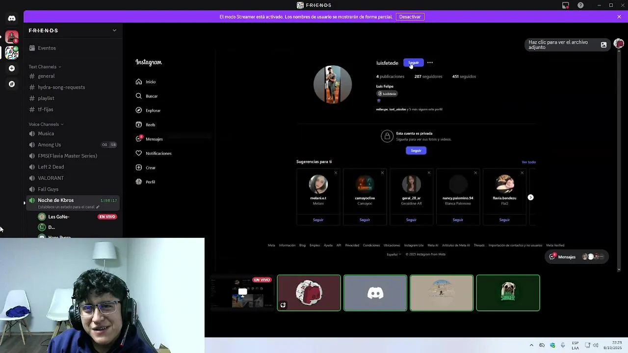Select the EN VIVO stream preview tile
This screenshot has height=353, width=628.
[242, 293]
